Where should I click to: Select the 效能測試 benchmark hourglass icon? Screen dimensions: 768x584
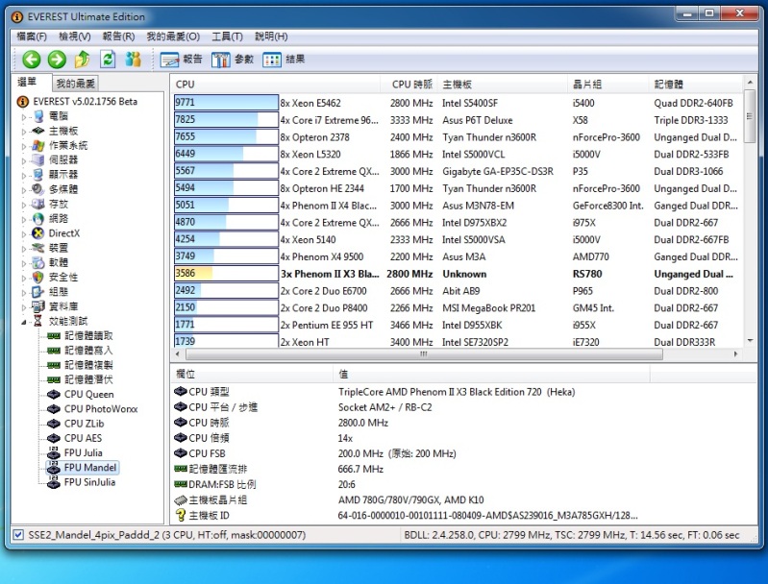point(38,321)
